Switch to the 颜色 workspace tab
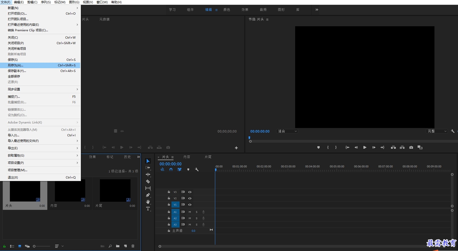The width and height of the screenshot is (458, 251). [227, 10]
